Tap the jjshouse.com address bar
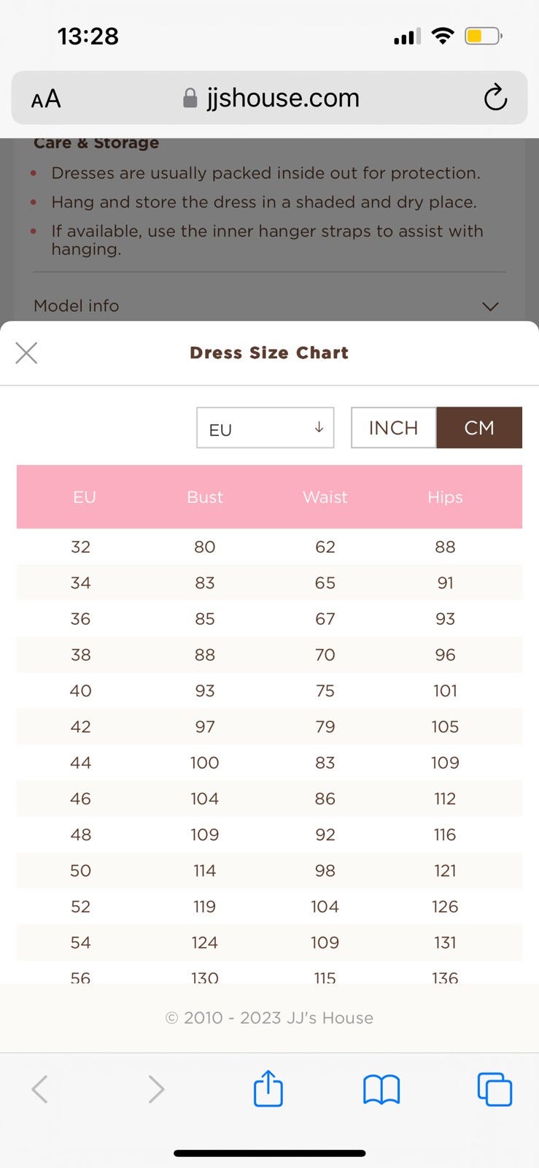The image size is (539, 1168). click(x=283, y=98)
